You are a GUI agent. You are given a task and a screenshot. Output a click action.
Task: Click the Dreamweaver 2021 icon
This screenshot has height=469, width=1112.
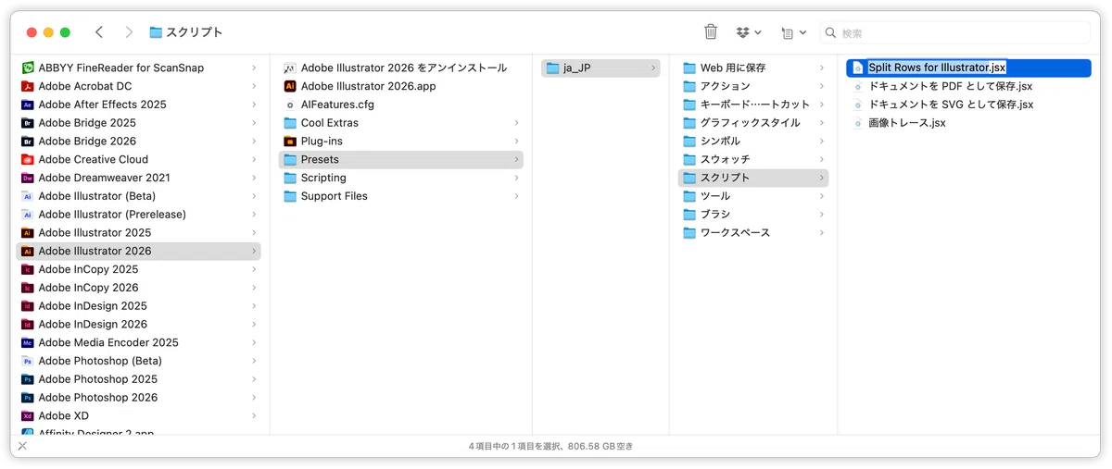28,178
